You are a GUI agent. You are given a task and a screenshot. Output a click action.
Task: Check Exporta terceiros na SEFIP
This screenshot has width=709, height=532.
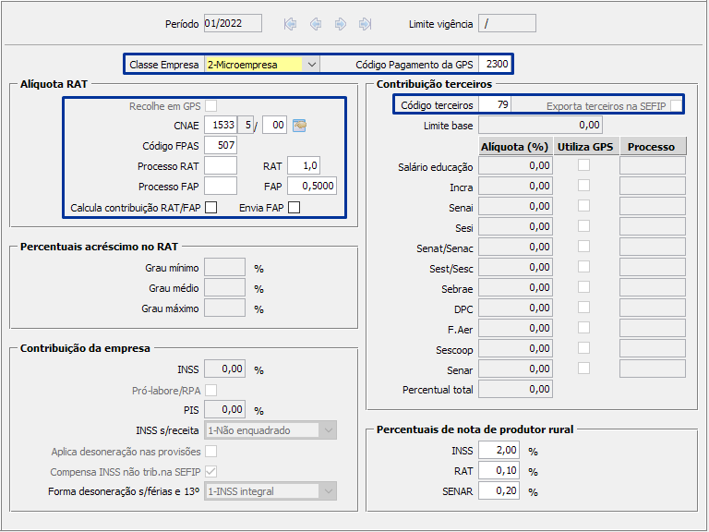pyautogui.click(x=677, y=106)
